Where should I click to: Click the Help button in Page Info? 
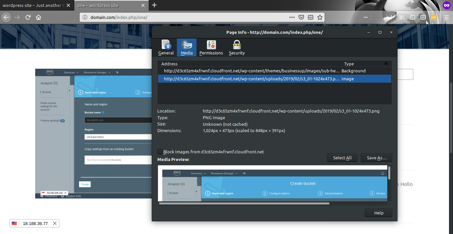378,213
